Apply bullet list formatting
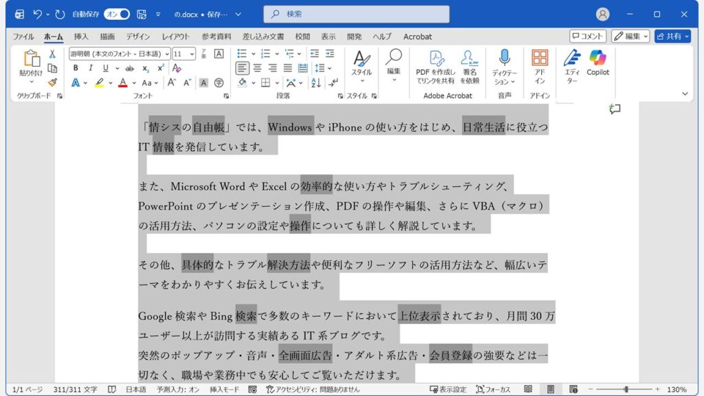 point(241,53)
